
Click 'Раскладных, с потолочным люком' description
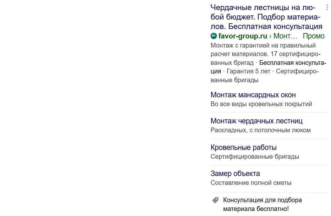point(261,130)
